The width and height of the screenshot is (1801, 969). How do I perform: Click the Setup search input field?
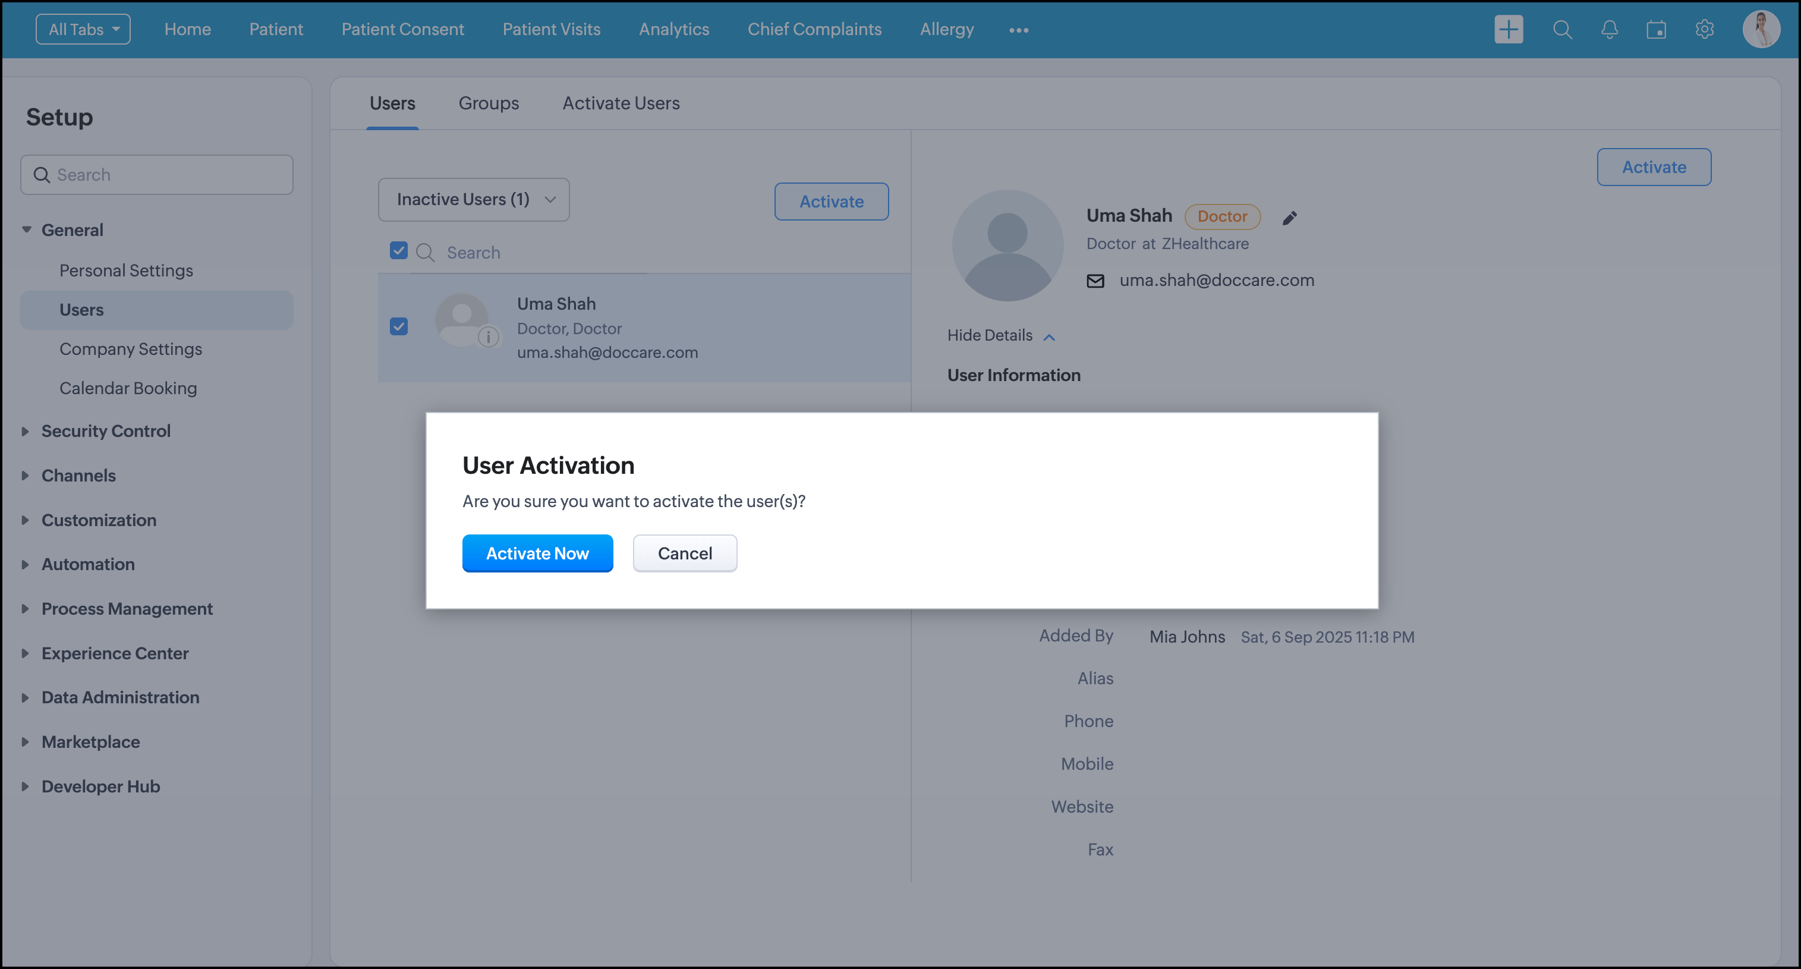[x=168, y=175]
